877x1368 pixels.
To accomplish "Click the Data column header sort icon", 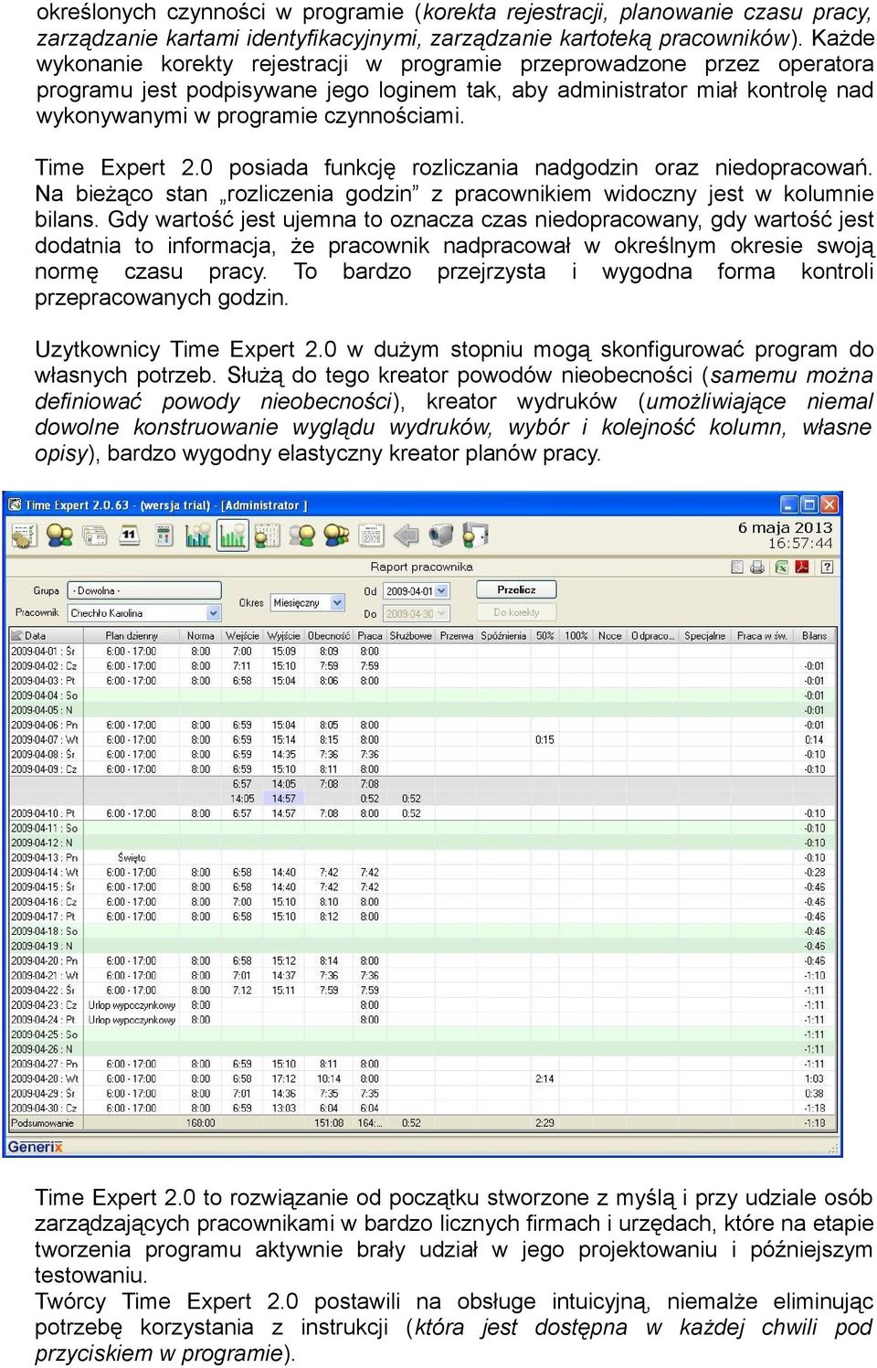I will pos(17,635).
